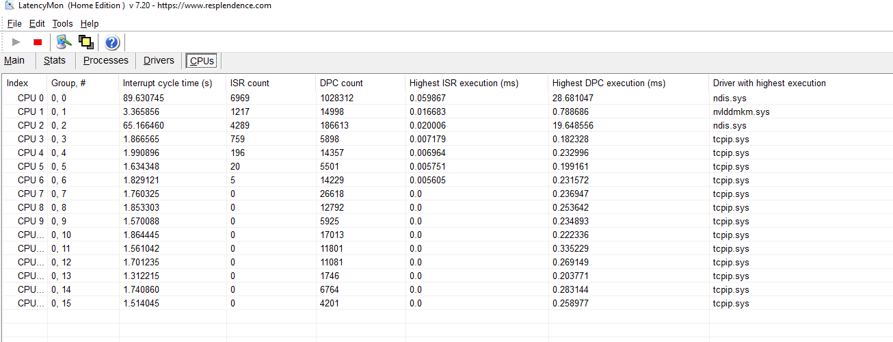Select the CPU 3 row
The height and width of the screenshot is (342, 893).
point(446,139)
